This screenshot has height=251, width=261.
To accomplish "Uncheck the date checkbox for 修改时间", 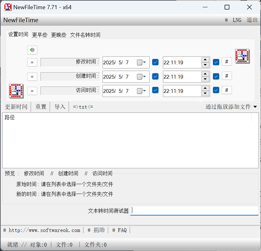I will click(x=155, y=62).
